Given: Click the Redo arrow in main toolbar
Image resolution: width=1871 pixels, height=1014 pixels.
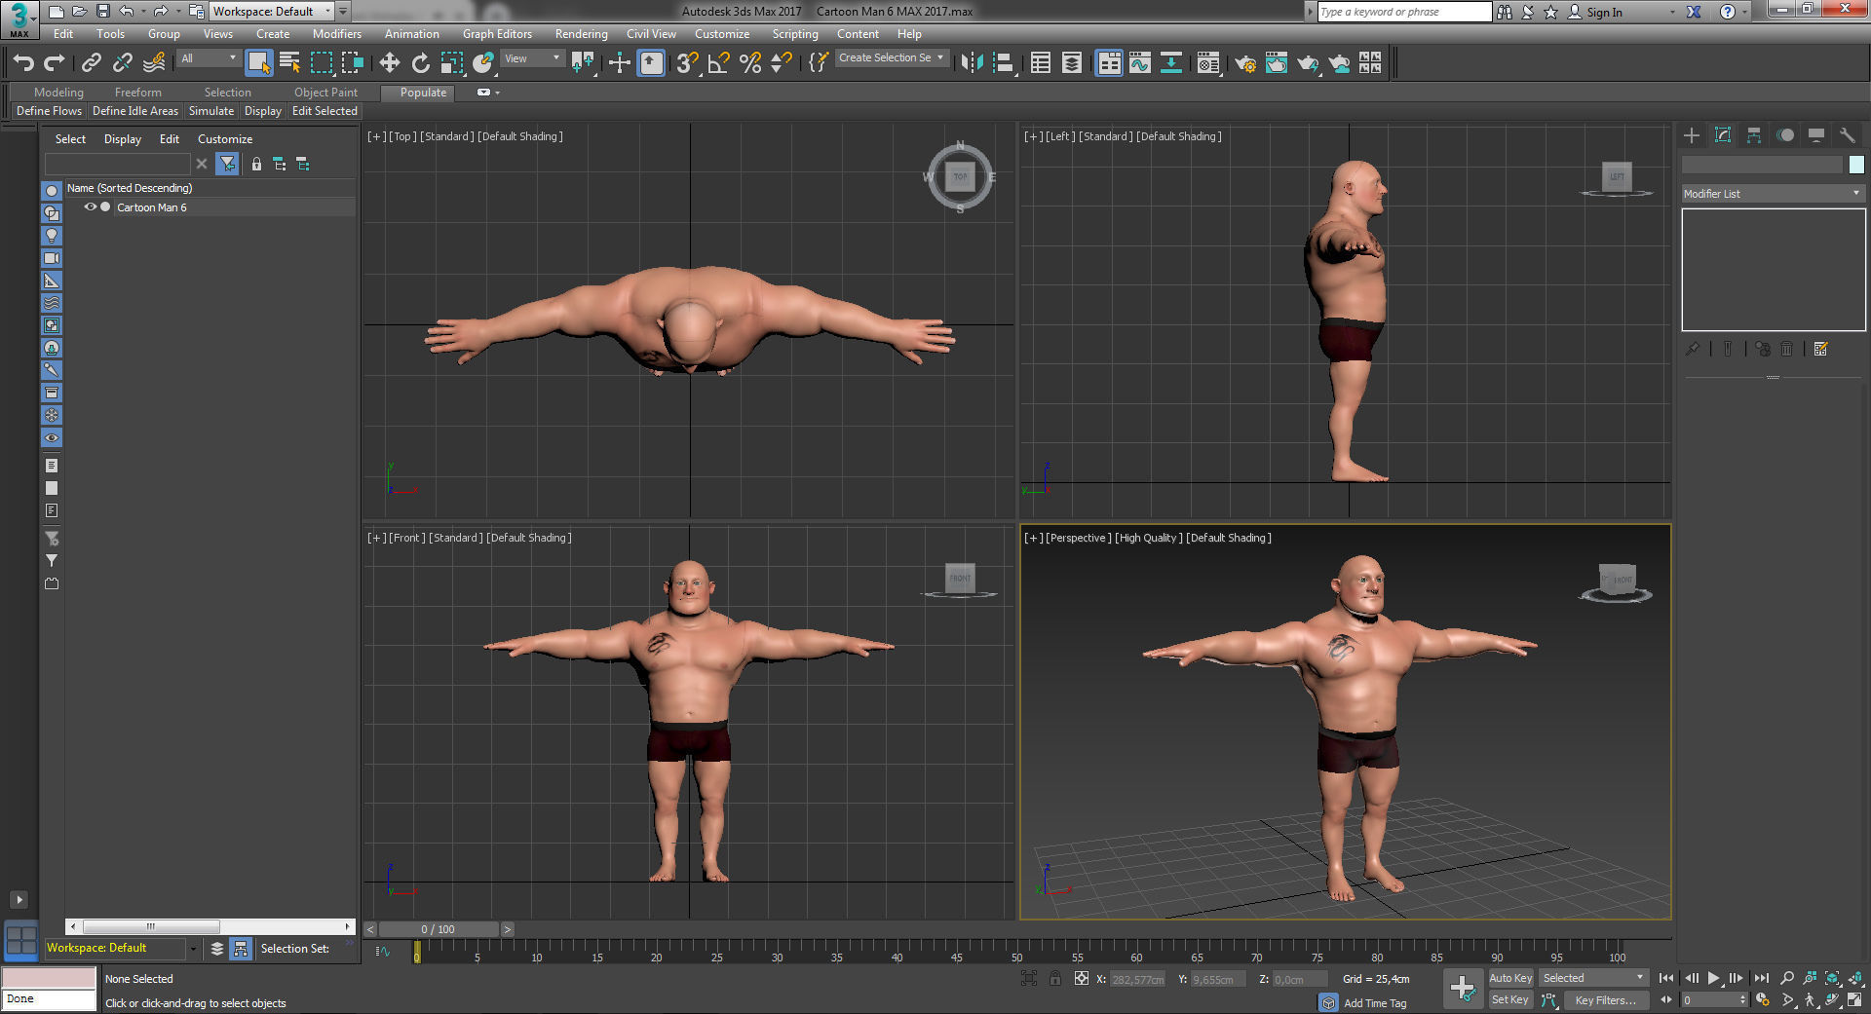Looking at the screenshot, I should tap(55, 63).
